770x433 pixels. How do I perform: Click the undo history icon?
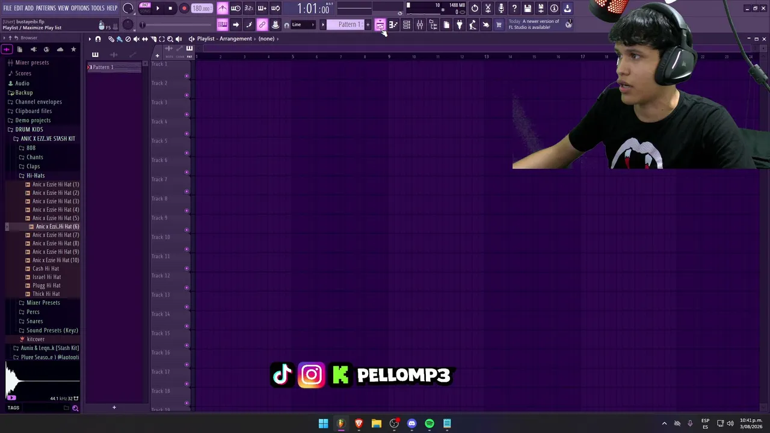(475, 8)
